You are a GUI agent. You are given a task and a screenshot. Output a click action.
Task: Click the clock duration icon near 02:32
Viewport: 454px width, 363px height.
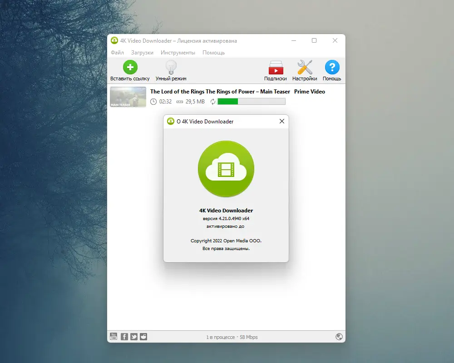tap(153, 102)
